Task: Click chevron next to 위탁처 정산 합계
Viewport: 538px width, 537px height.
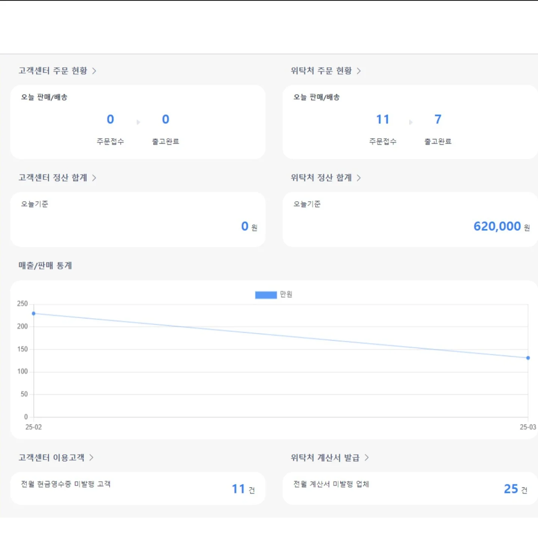Action: 359,178
